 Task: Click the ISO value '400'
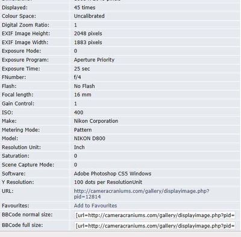(x=78, y=112)
